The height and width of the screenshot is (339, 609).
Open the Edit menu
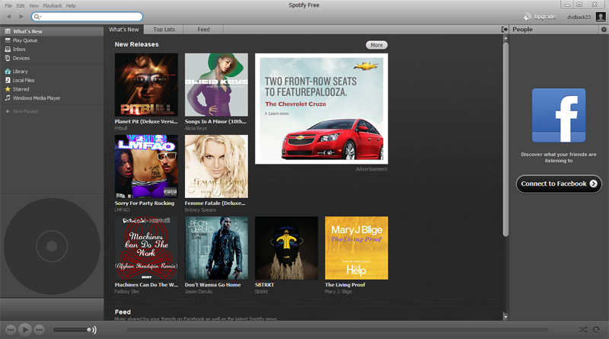(x=21, y=5)
